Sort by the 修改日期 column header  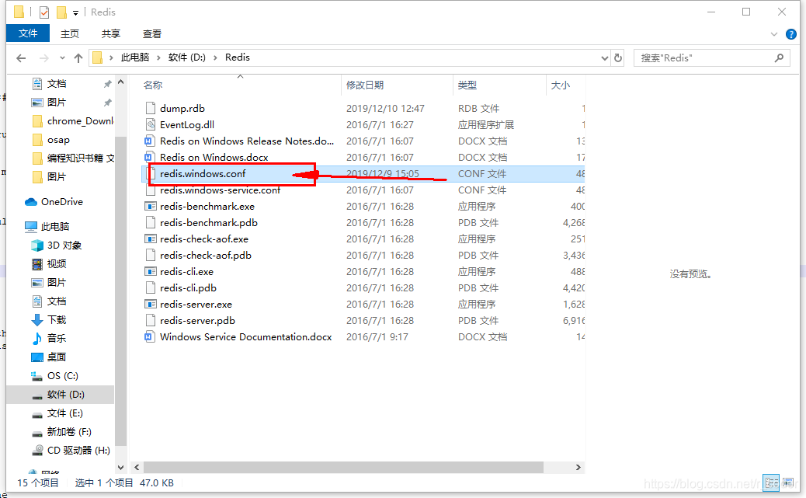[365, 85]
